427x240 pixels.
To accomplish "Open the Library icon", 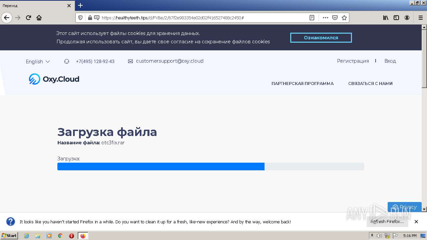I will pyautogui.click(x=386, y=18).
